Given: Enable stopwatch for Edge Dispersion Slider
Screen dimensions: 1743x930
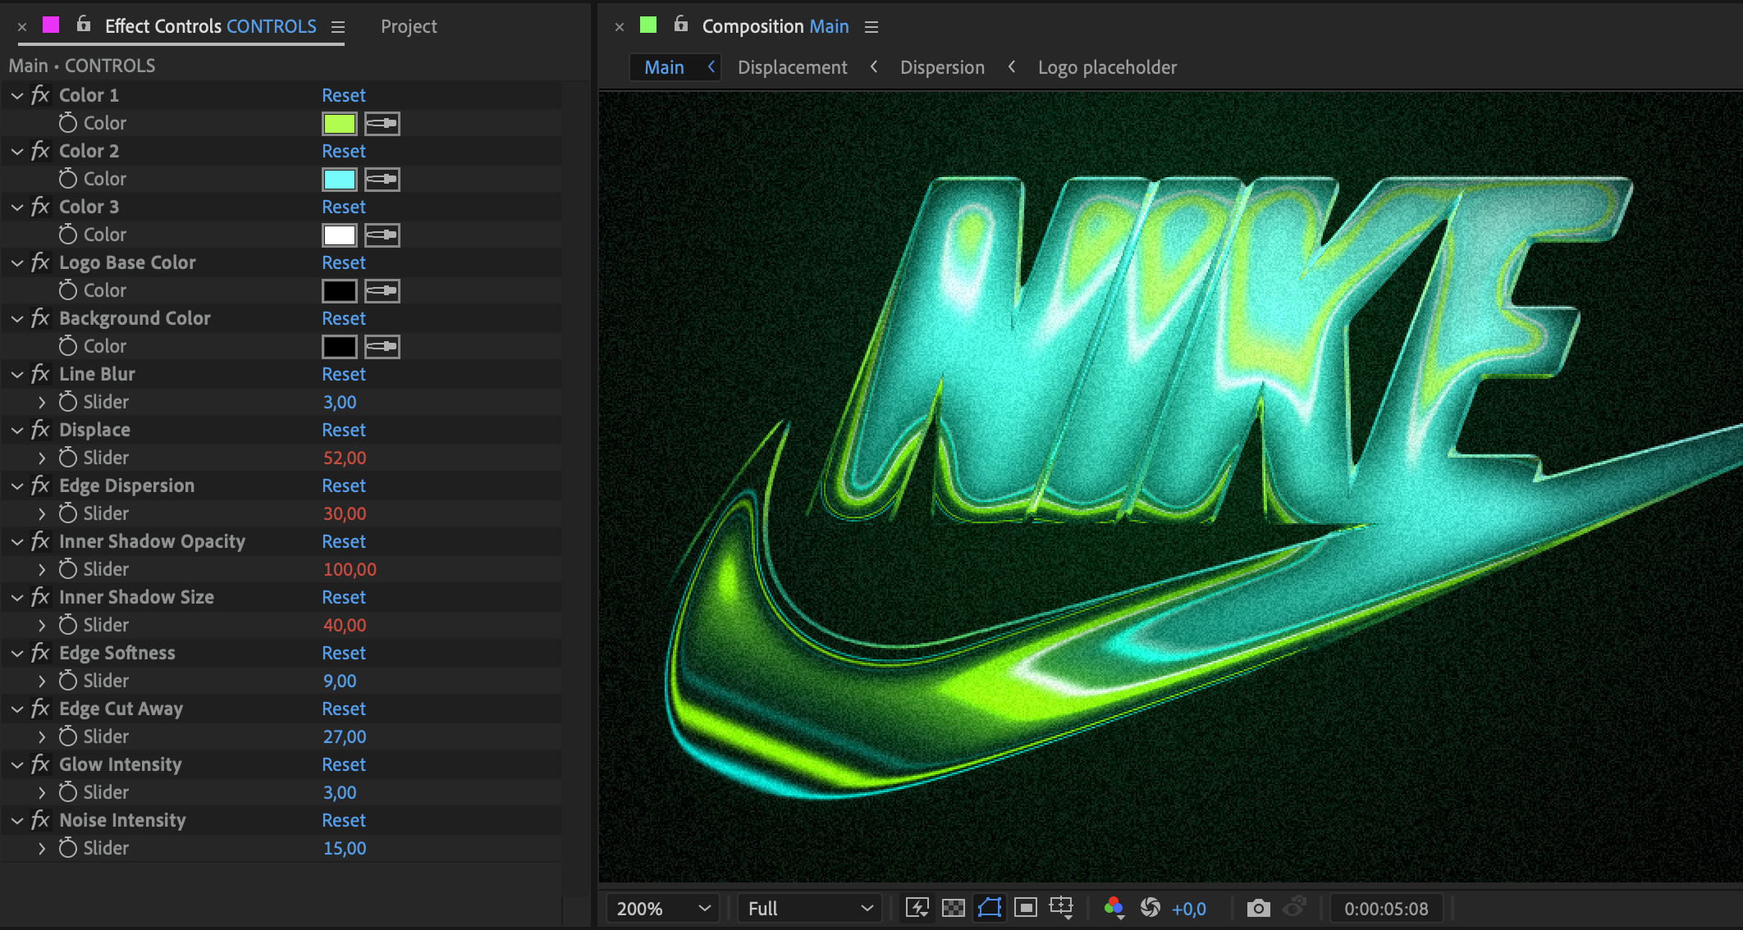Looking at the screenshot, I should coord(68,513).
